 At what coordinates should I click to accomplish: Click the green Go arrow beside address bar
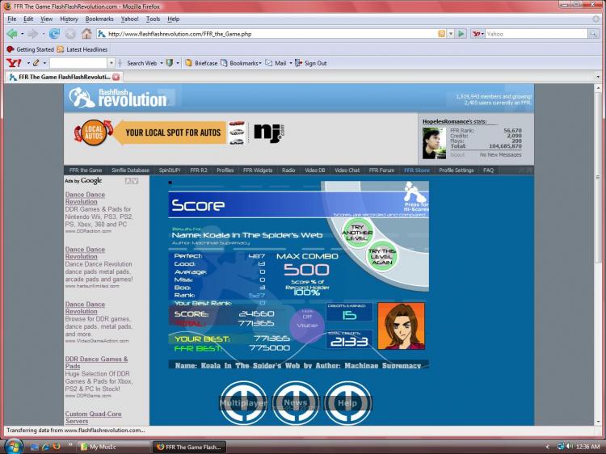pos(461,34)
